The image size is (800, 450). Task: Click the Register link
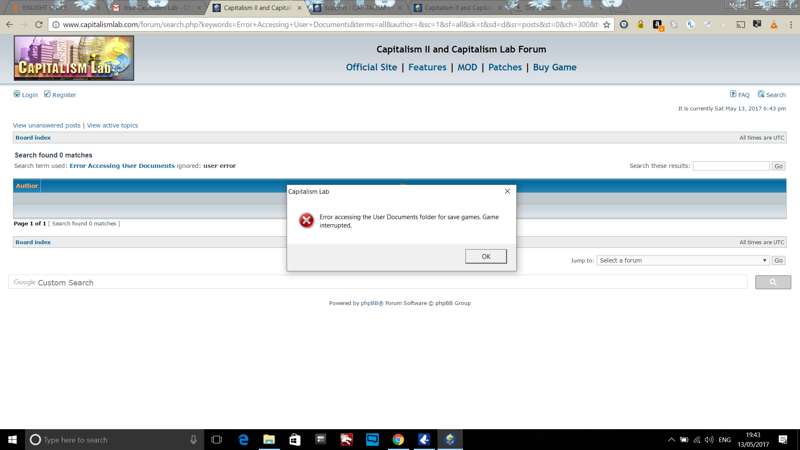click(x=64, y=95)
